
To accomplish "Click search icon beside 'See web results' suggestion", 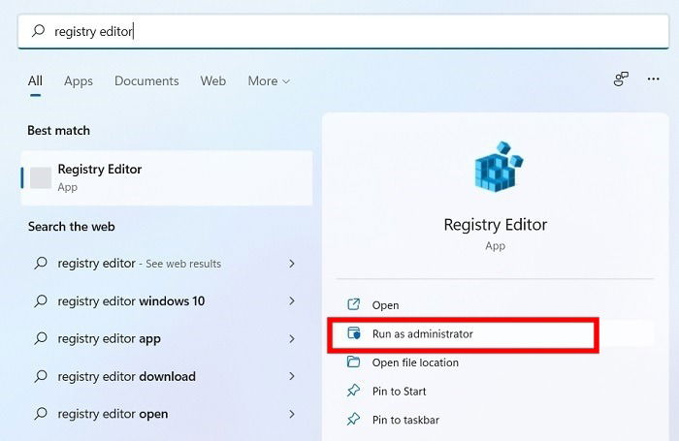I will pyautogui.click(x=41, y=263).
